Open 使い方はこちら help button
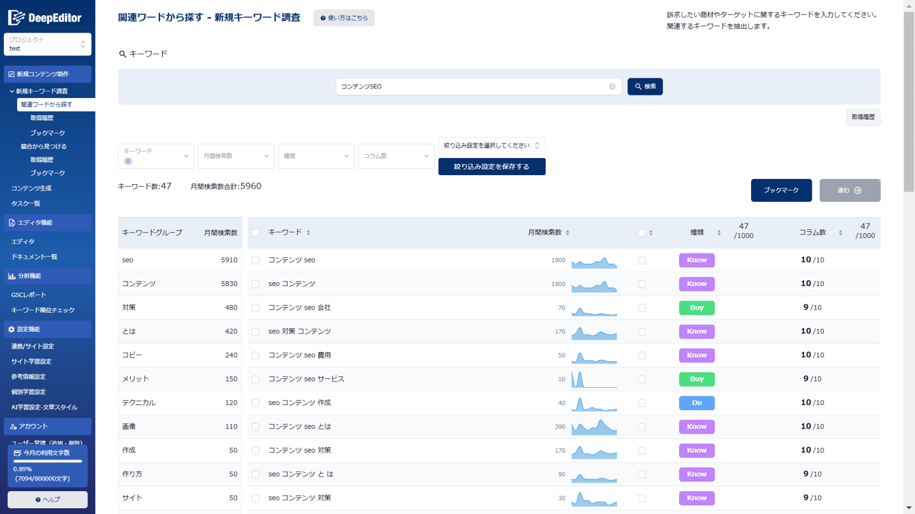The width and height of the screenshot is (915, 514). click(x=344, y=18)
